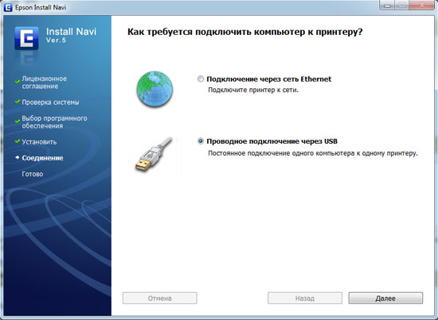Click the Отмена button
Viewport: 438px width, 320px height.
coord(160,299)
